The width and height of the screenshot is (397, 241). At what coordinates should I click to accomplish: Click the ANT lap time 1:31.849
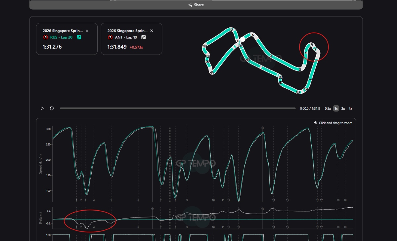[x=117, y=47]
